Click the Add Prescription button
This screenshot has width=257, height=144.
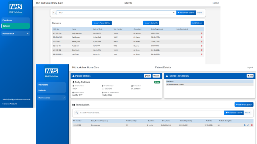pos(244,104)
